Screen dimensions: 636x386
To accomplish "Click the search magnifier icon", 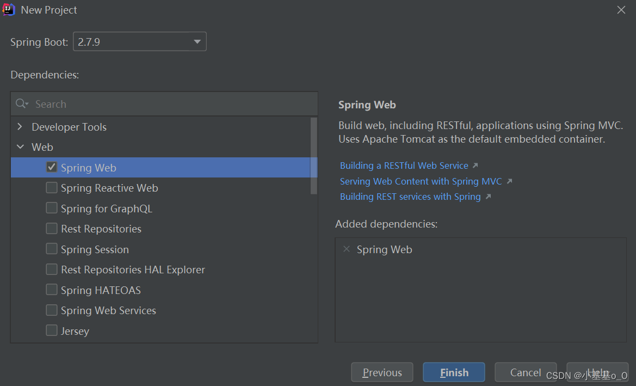I will [x=21, y=103].
